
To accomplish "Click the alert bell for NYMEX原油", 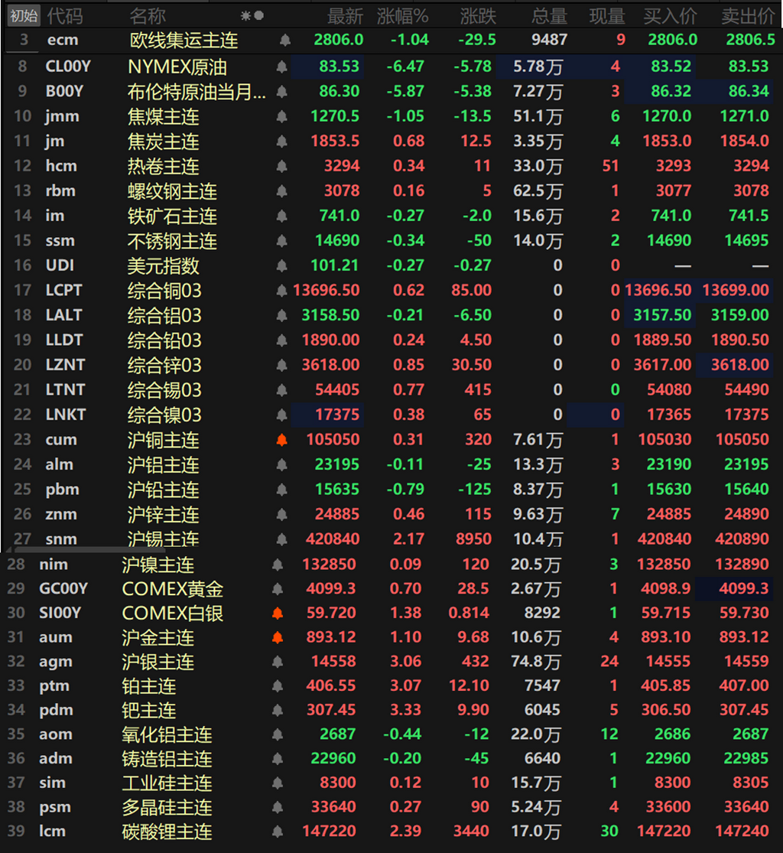I will (x=281, y=67).
